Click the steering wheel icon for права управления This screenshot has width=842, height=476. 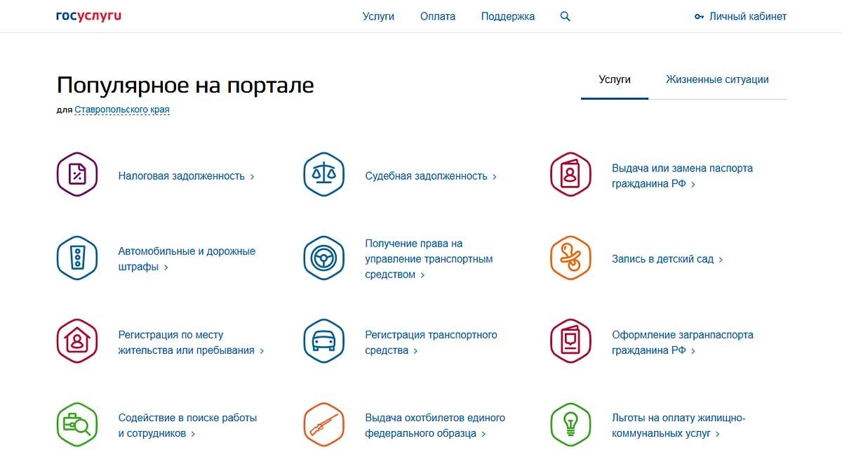tap(323, 258)
